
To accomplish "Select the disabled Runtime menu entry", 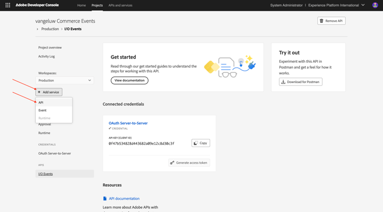I will pos(54,118).
